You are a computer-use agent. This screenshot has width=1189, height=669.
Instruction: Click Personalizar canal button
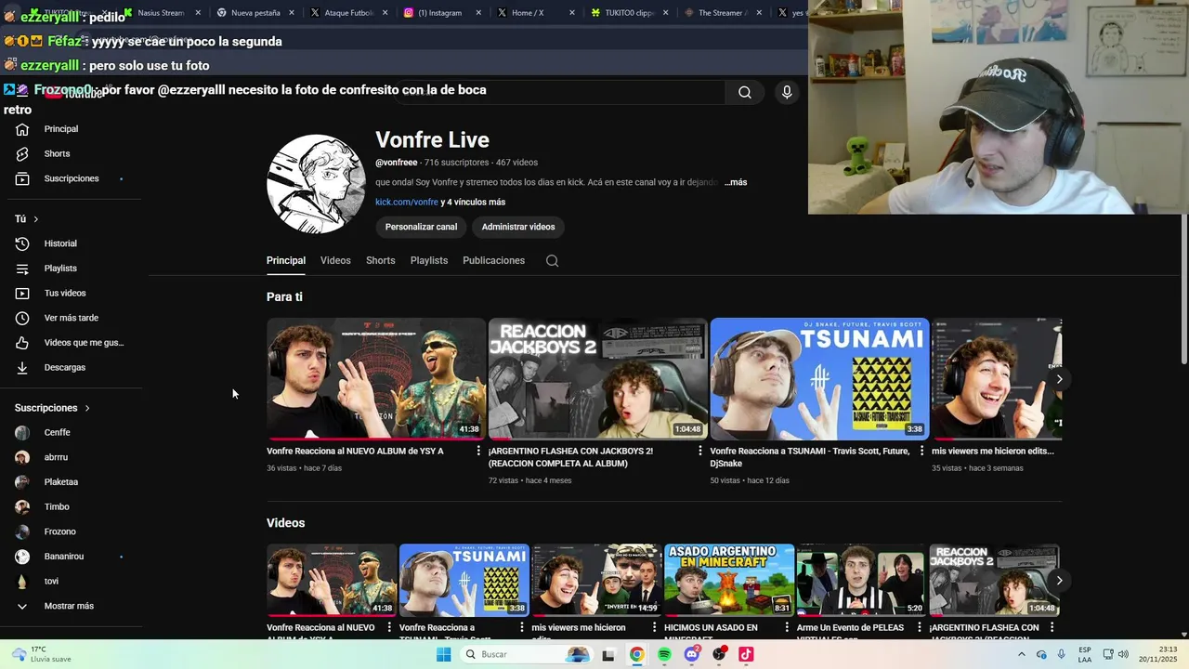(421, 227)
